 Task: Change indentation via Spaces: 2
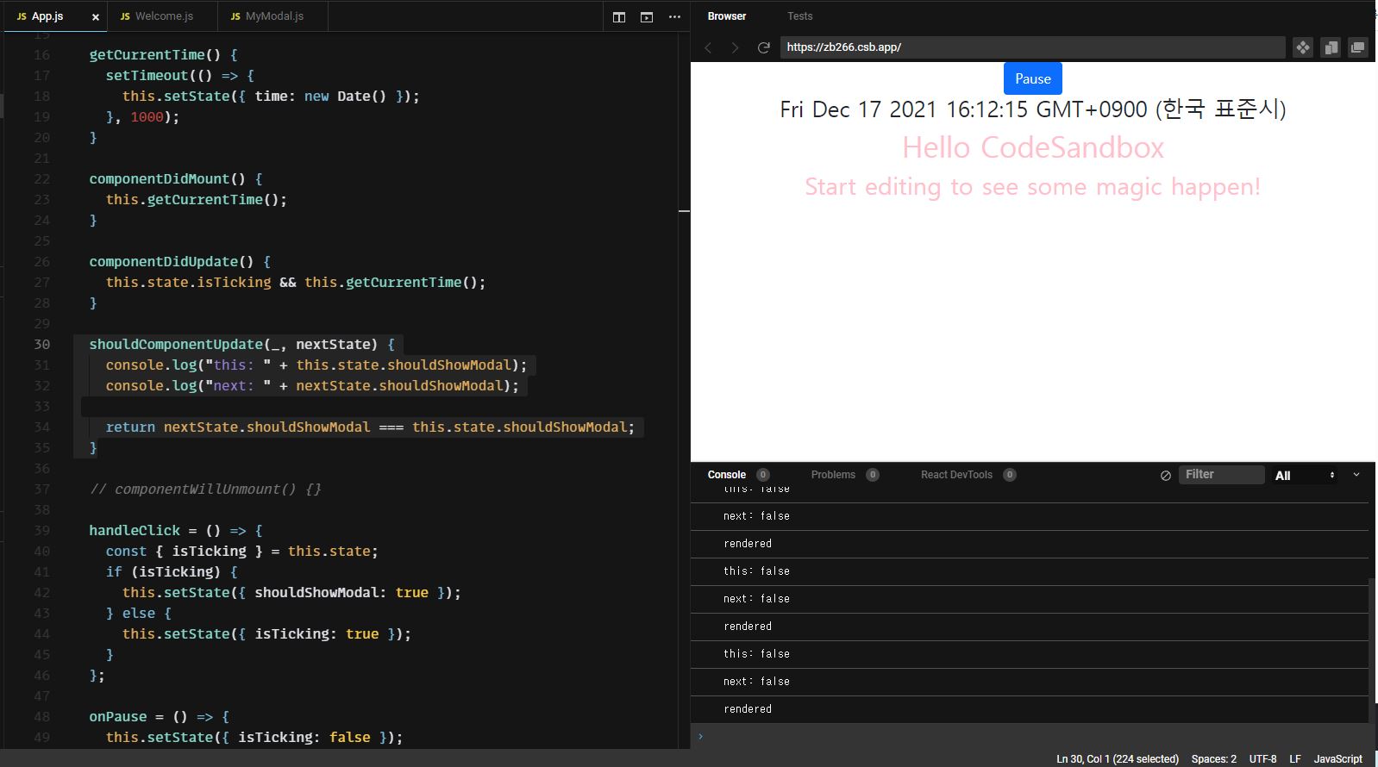[1213, 758]
